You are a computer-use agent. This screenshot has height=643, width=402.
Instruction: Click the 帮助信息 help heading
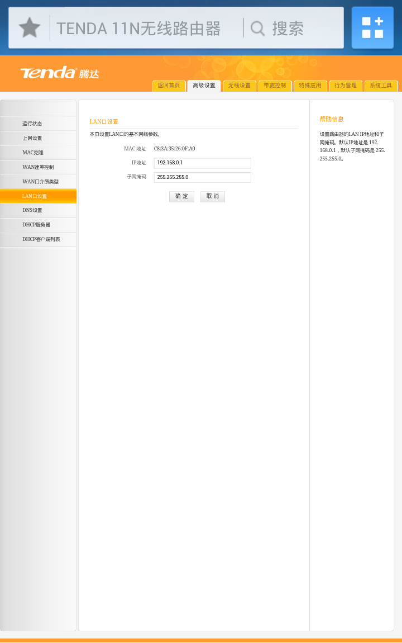(x=332, y=119)
